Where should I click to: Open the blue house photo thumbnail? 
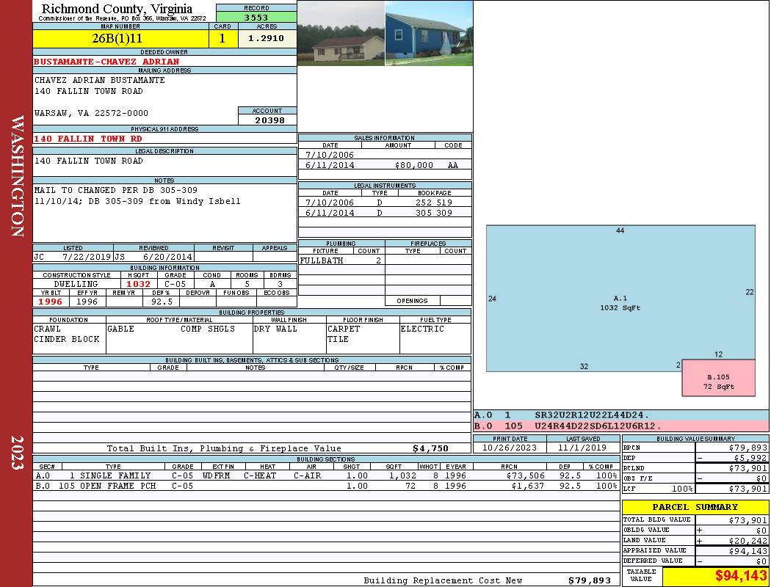click(x=429, y=33)
